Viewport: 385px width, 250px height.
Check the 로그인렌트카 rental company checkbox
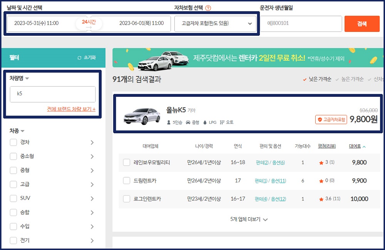coord(126,199)
